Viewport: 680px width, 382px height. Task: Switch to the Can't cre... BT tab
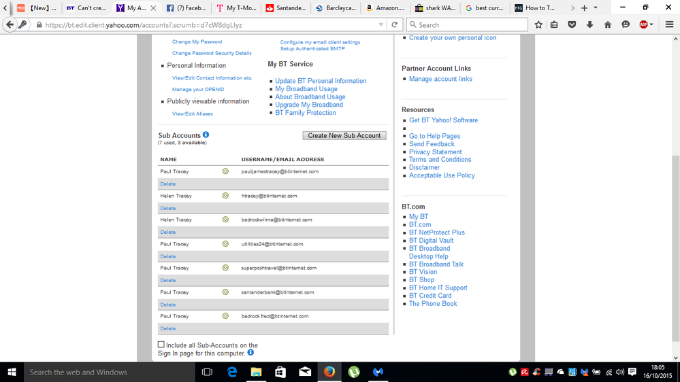(x=86, y=7)
